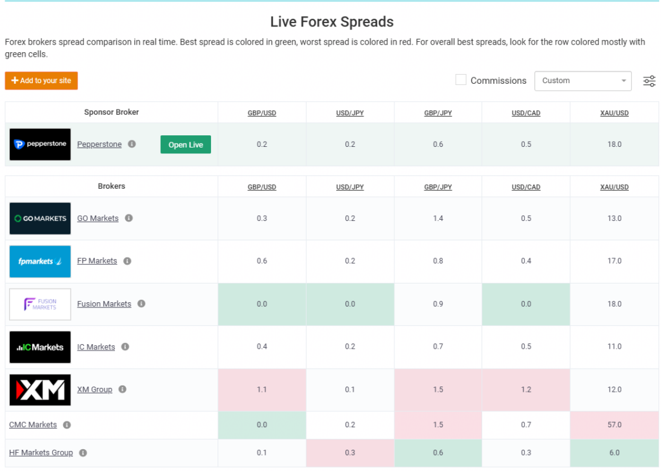
Task: Click XM Group USD/CAD value 1.2
Action: click(526, 390)
